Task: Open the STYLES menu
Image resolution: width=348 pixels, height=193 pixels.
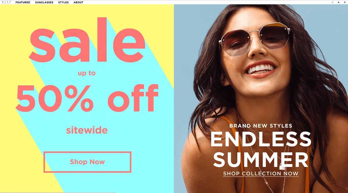Action: tap(64, 2)
